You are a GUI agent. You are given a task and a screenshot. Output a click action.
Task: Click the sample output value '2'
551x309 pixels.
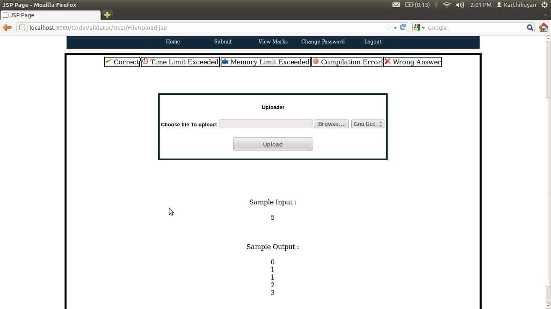point(273,285)
